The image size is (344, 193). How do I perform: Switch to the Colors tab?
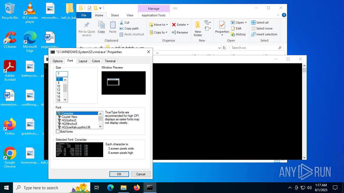tap(96, 61)
